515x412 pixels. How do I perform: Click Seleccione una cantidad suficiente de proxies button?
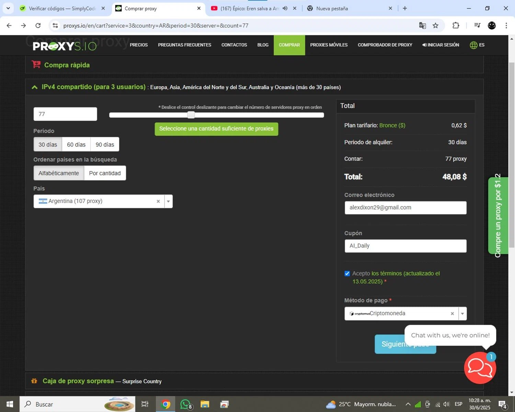[216, 129]
